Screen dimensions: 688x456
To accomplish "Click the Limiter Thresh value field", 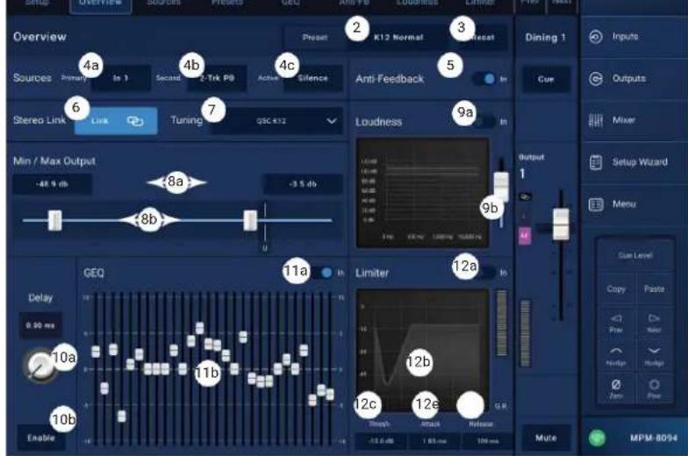I will coord(381,441).
